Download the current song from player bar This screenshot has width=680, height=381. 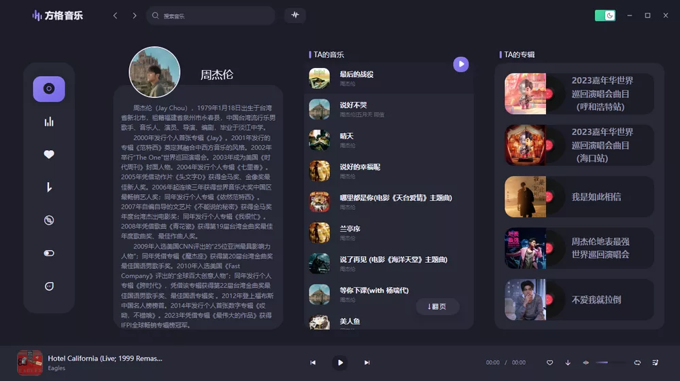click(568, 363)
